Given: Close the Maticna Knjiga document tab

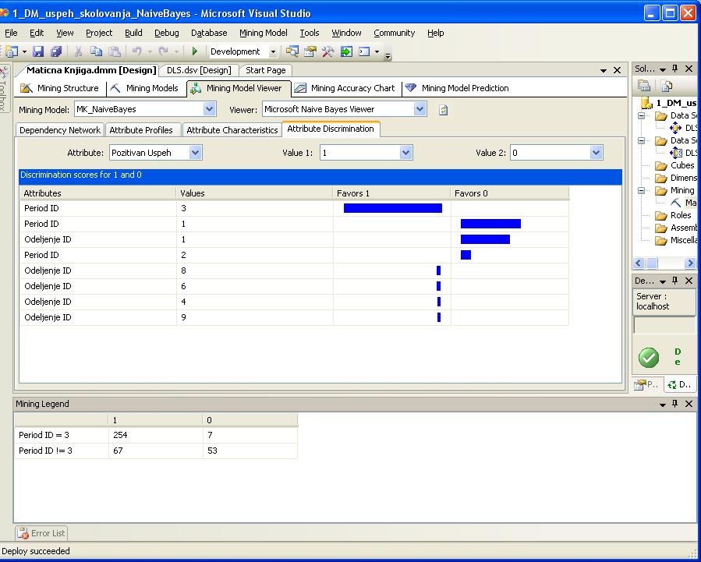Looking at the screenshot, I should [618, 70].
